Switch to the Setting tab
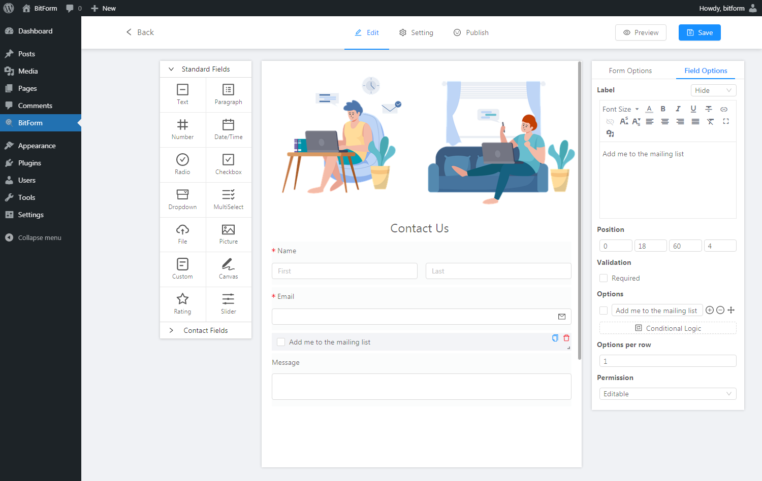Image resolution: width=762 pixels, height=481 pixels. pyautogui.click(x=416, y=32)
